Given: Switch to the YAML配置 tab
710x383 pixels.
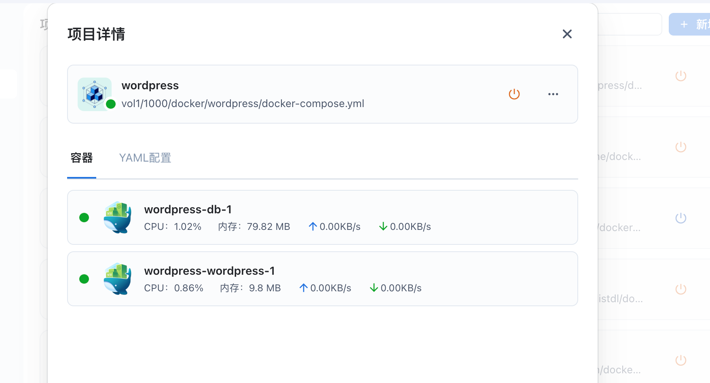Looking at the screenshot, I should point(145,158).
